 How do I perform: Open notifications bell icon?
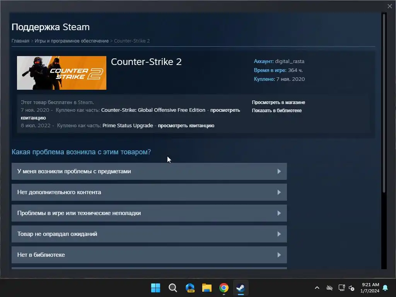pos(385,288)
